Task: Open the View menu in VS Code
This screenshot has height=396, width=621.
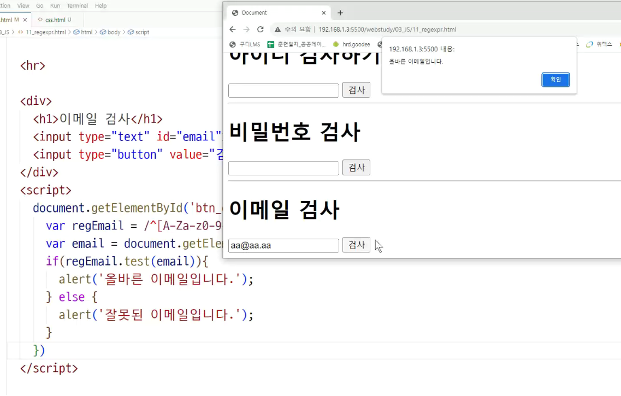Action: point(23,5)
